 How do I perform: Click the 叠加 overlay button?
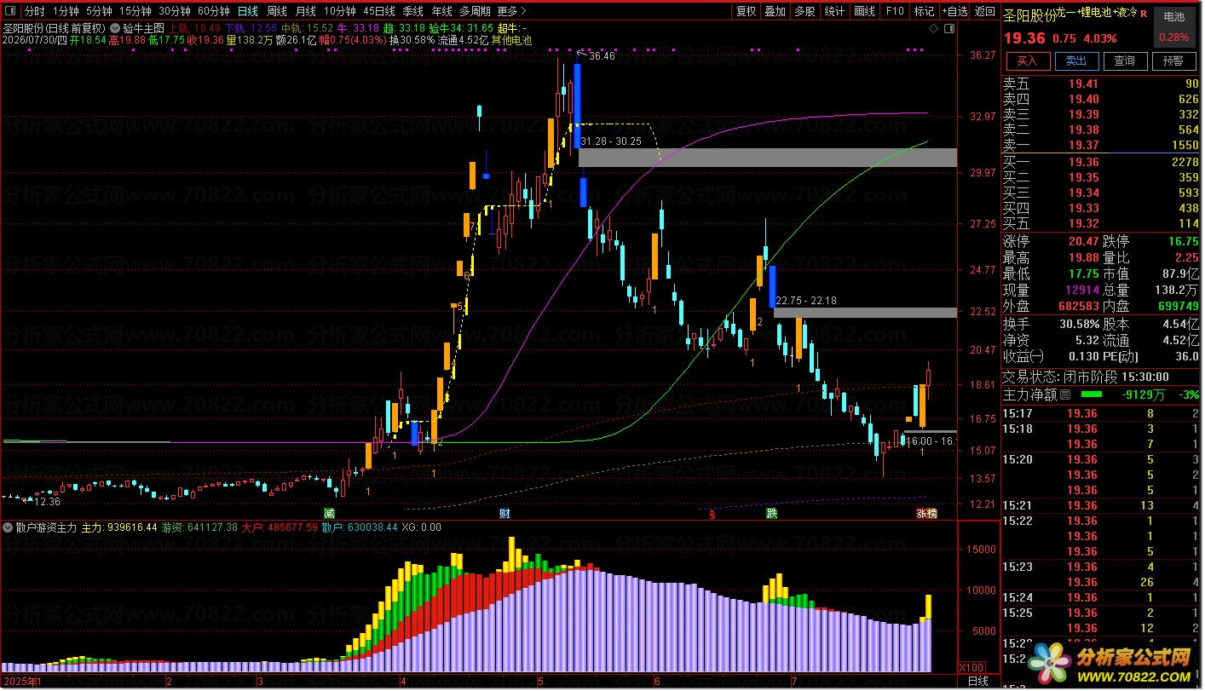pyautogui.click(x=775, y=11)
